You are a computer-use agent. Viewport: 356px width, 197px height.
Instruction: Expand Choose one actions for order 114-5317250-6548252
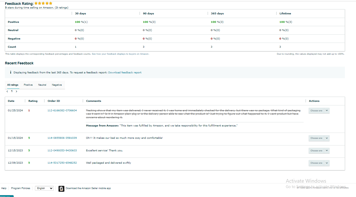coord(319,163)
